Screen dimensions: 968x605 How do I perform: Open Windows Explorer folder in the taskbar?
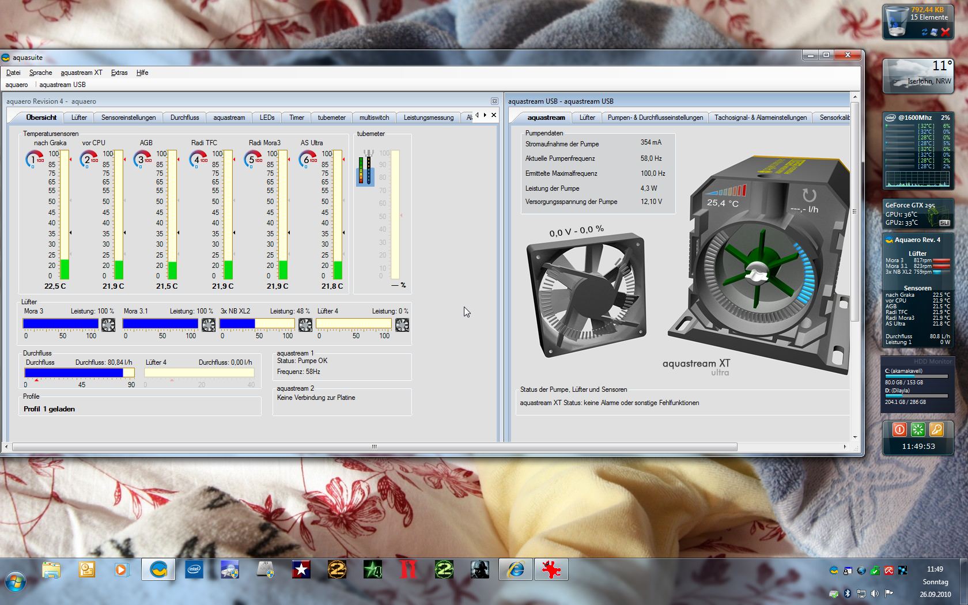51,570
